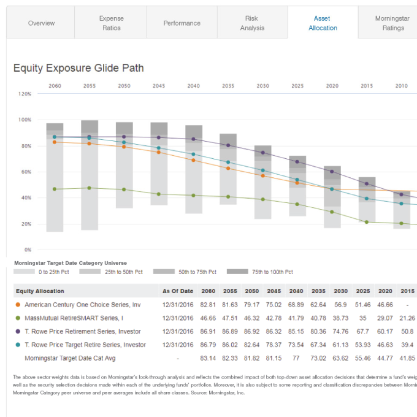
Task: Click Target Retire 2020 value 46.63
Action: [385, 345]
